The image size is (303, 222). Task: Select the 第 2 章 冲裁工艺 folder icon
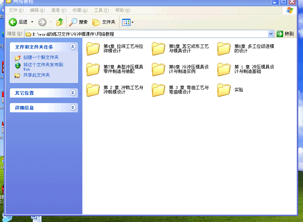[x=93, y=90]
